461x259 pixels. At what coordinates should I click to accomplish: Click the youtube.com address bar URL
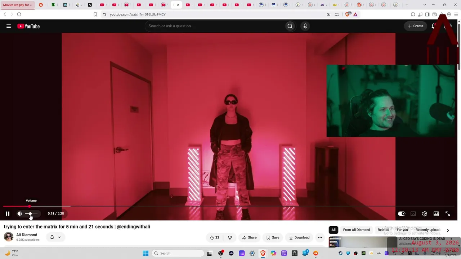[138, 14]
